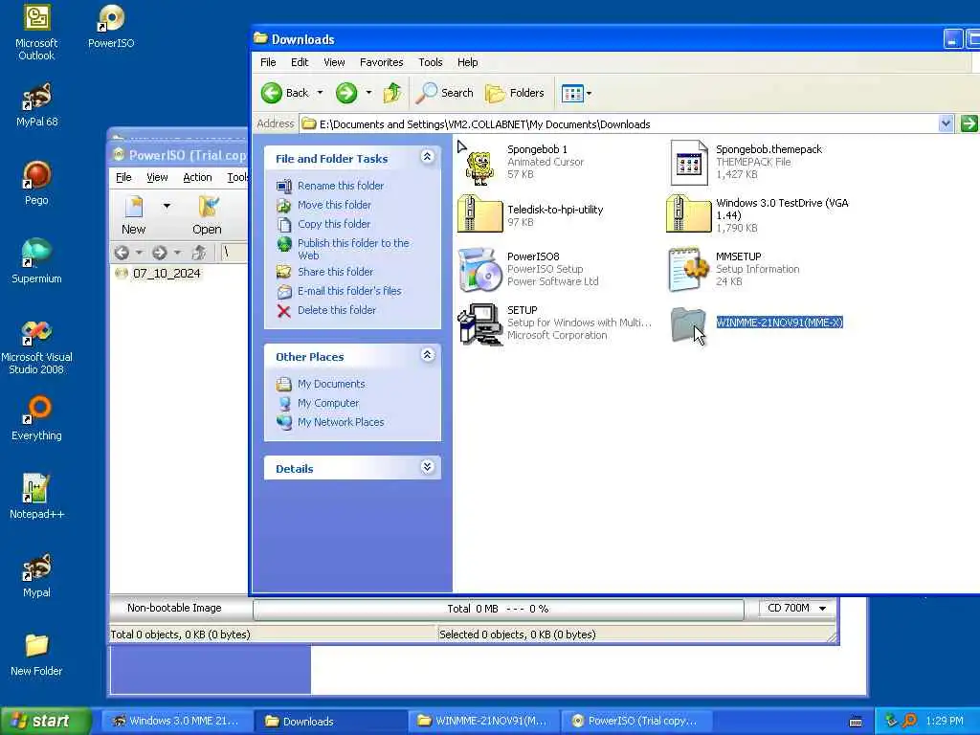The height and width of the screenshot is (735, 980).
Task: Open the CD 700M media size dropdown
Action: point(797,608)
